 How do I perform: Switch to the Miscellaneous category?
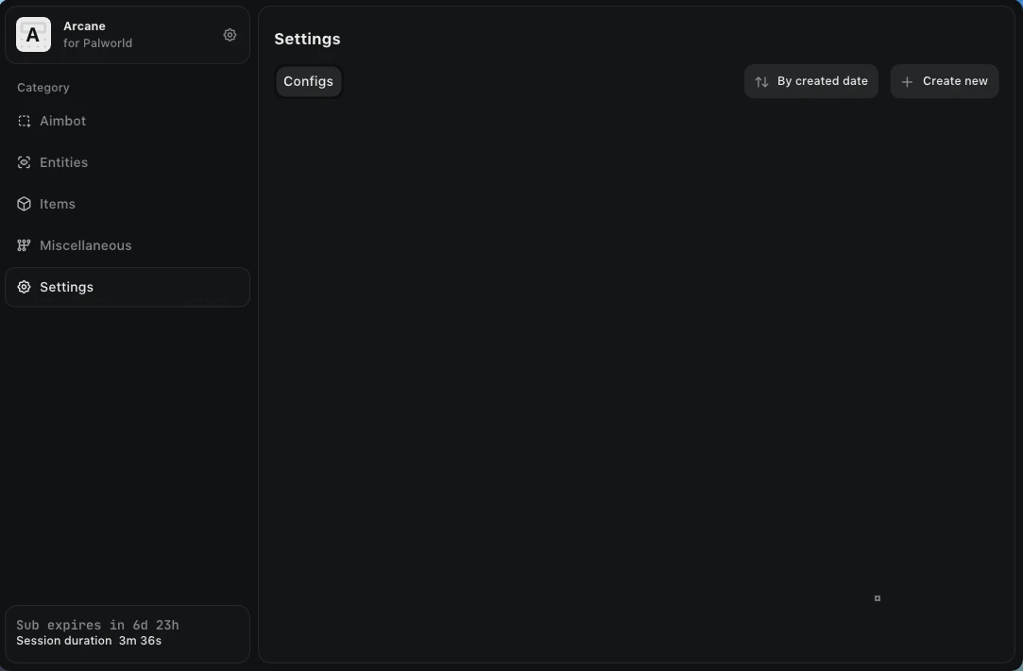pos(128,245)
